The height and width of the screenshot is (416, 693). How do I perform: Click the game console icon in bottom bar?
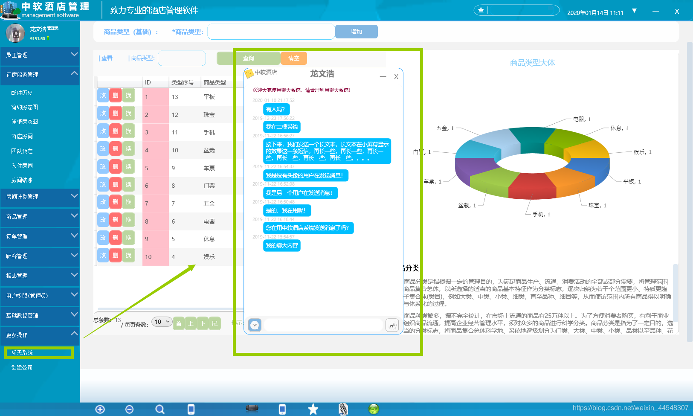[x=252, y=408]
